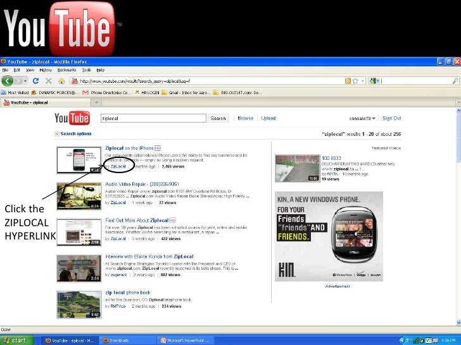This screenshot has width=461, height=345.
Task: Open the Gmail Inbox bookmark
Action: click(x=186, y=93)
